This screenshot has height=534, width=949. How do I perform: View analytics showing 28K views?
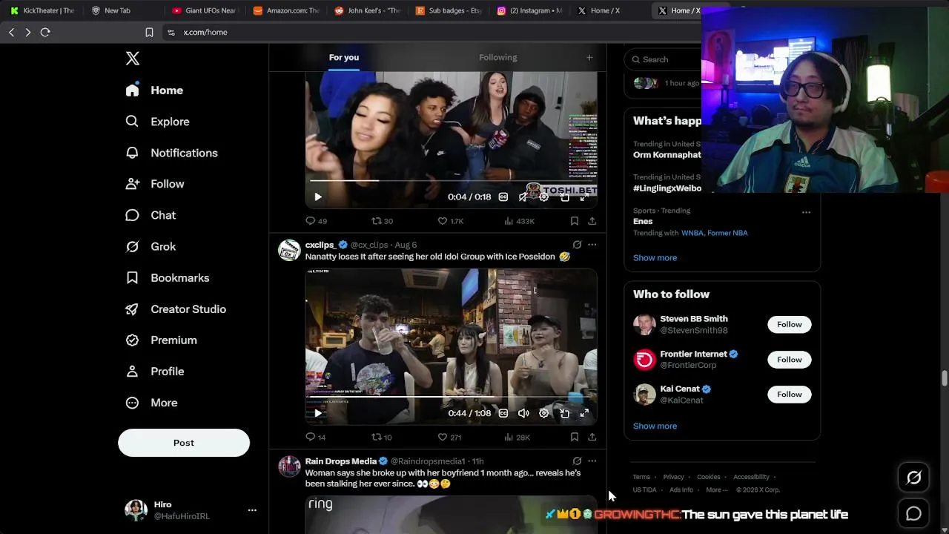coord(517,437)
